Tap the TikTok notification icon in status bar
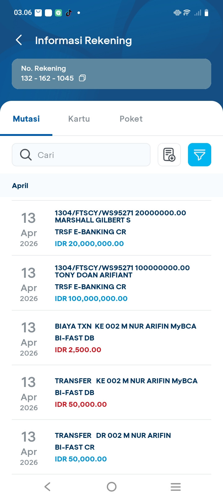Viewport: 223px width, 499px height. pos(69,13)
